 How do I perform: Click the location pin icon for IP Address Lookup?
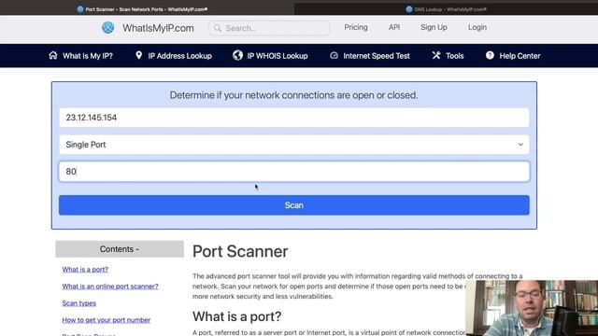click(x=139, y=55)
